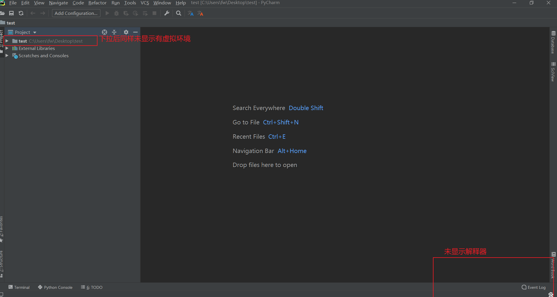The height and width of the screenshot is (297, 557).
Task: Open the File menu
Action: [13, 3]
